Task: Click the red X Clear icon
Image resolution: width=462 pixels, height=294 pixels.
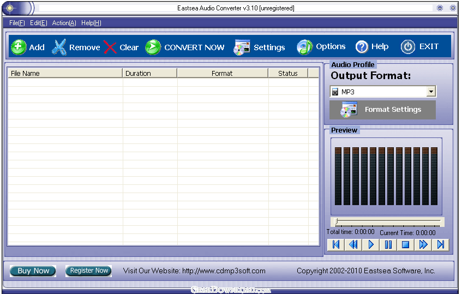Action: tap(110, 47)
